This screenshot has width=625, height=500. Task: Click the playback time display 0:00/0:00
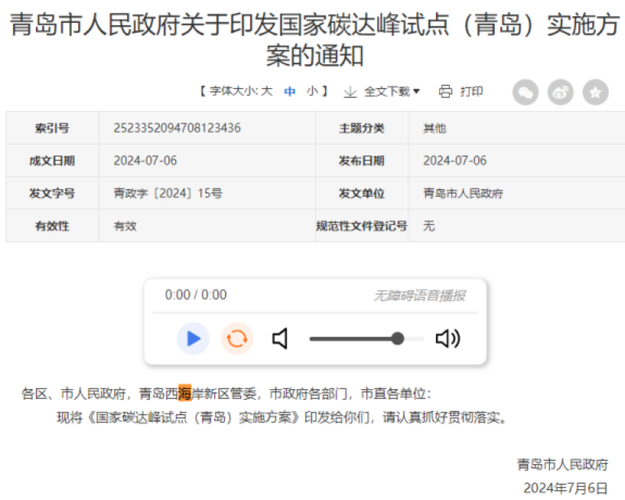coord(195,295)
